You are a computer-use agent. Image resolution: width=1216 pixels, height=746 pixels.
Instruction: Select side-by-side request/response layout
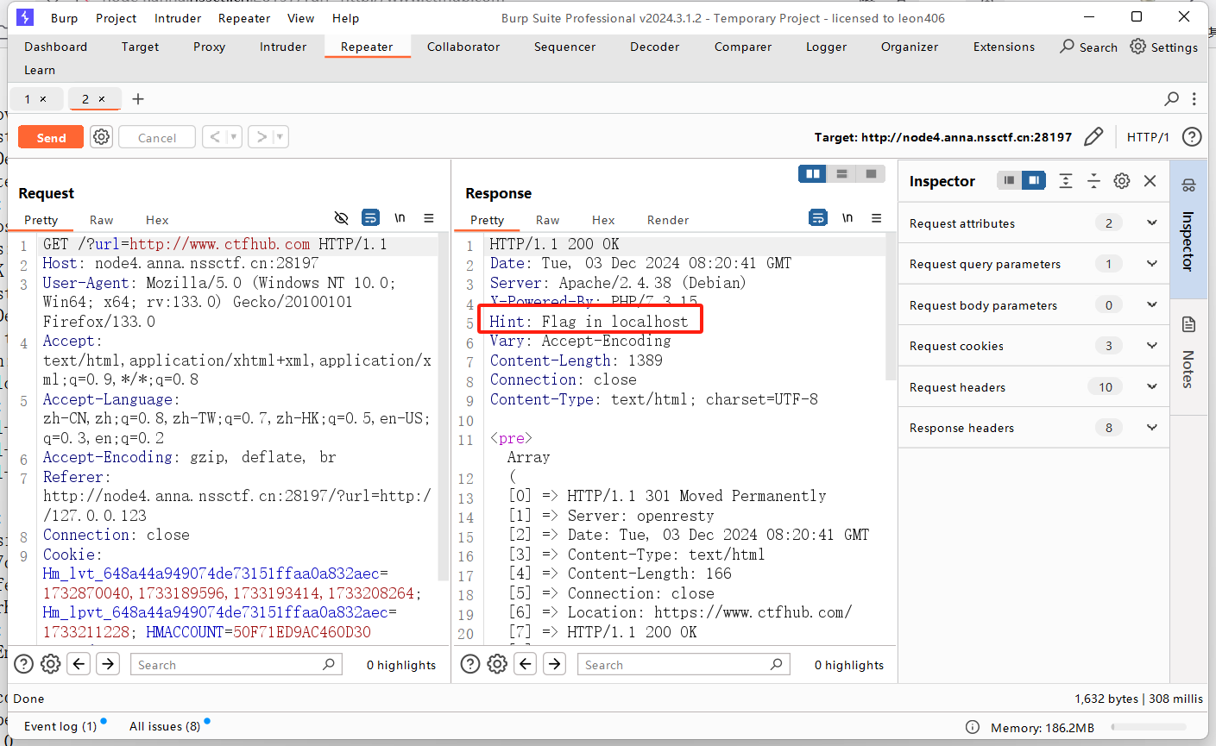[x=813, y=174]
